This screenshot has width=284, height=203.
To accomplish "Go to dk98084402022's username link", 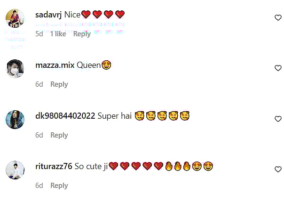I will tap(65, 116).
